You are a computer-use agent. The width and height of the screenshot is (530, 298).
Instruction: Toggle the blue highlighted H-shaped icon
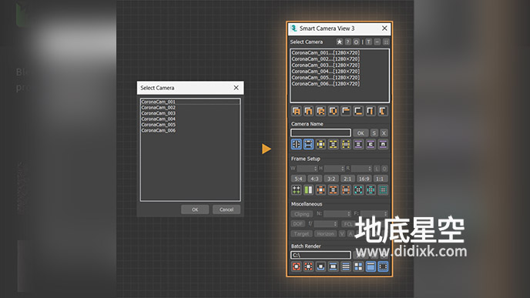(309, 144)
